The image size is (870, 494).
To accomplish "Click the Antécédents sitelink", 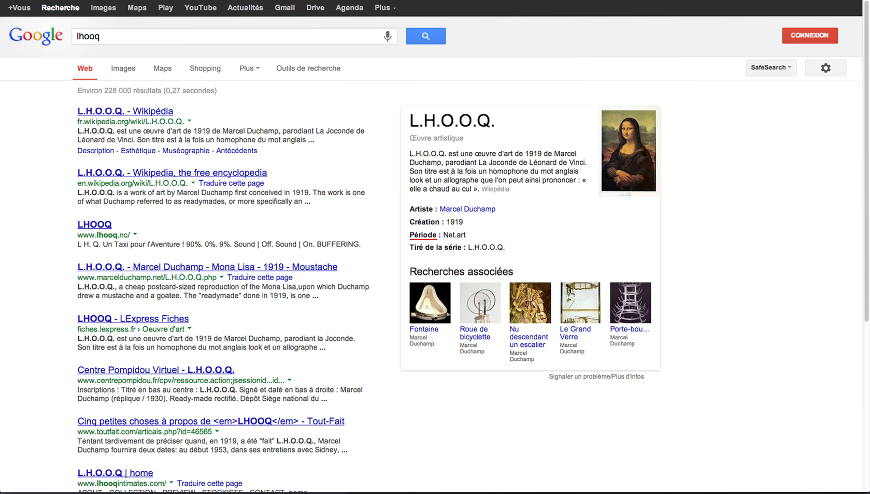I will (x=236, y=151).
